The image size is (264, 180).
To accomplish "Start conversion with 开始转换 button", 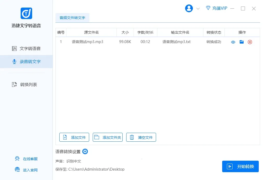I will (x=240, y=166).
